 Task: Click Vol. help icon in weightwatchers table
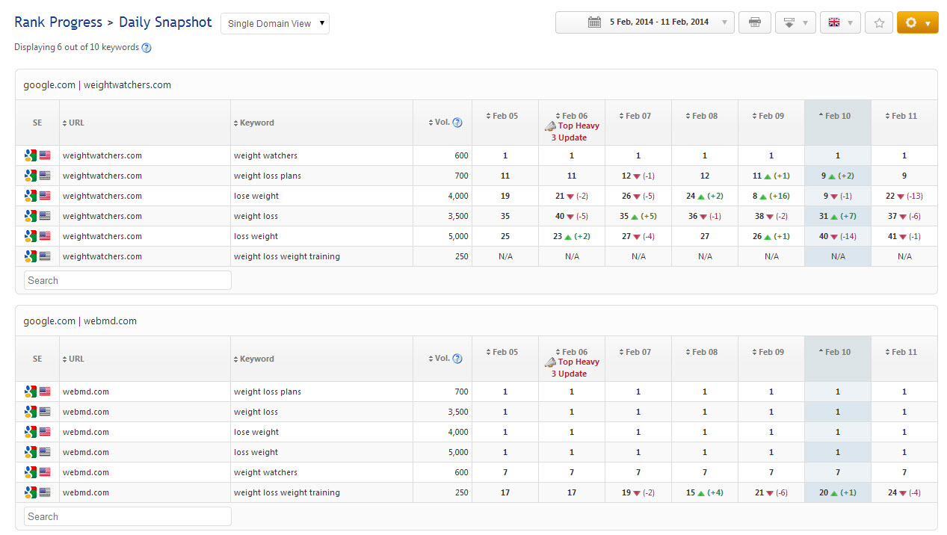[x=457, y=123]
